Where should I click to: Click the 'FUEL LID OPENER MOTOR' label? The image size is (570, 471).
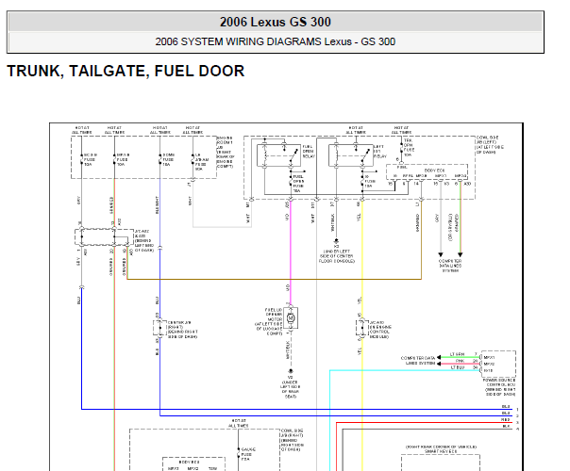pos(274,315)
